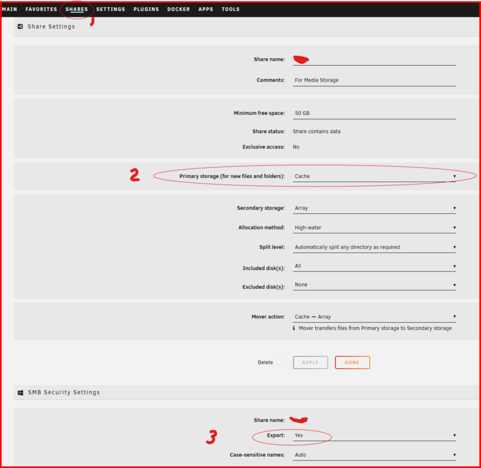Click the 'SMB Security Settings' heading
This screenshot has height=468, width=481.
pos(64,392)
